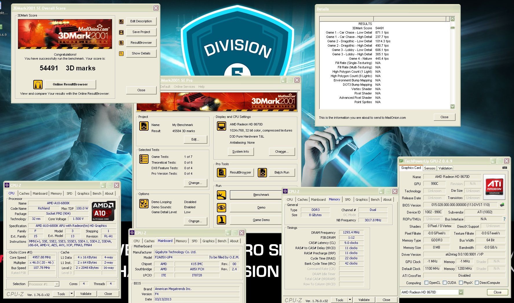Screen dimensions: 514x303
Task: Click the Selected Tests checklist icon
Action: click(144, 159)
